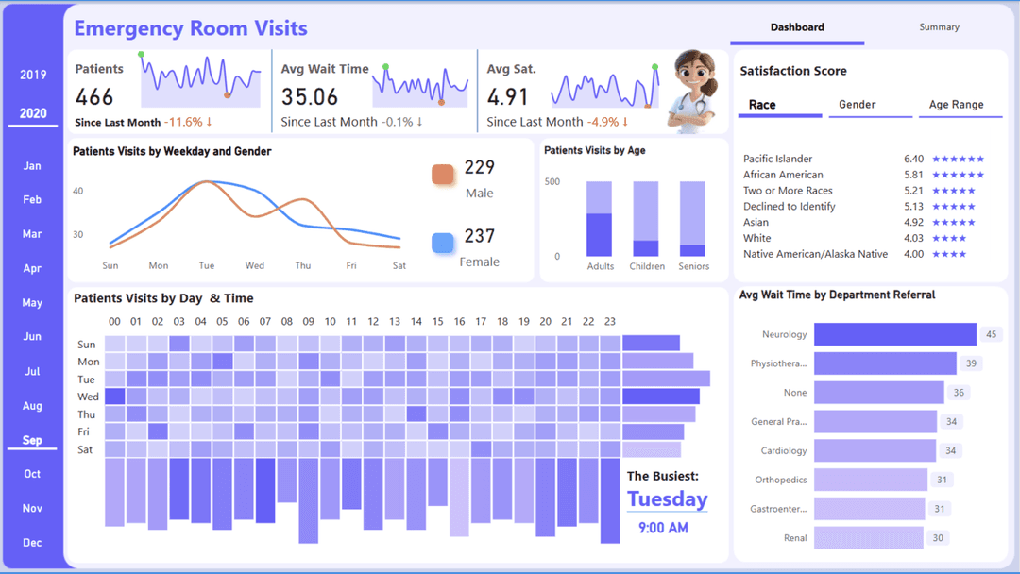Select the 2019 year filter
1020x574 pixels.
[x=33, y=76]
